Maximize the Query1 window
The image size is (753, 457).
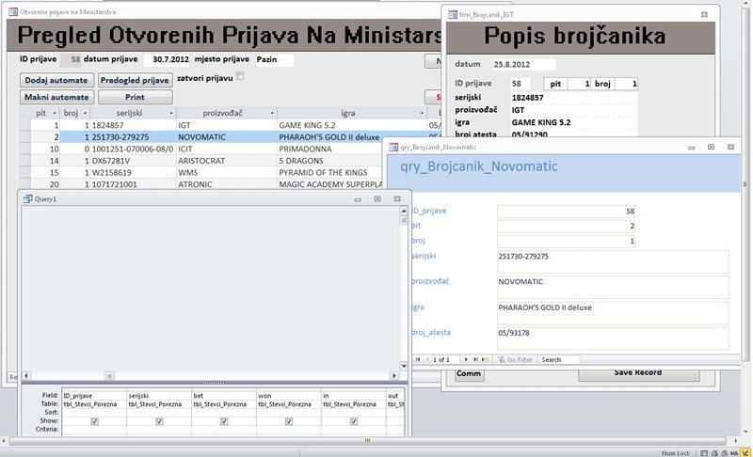click(377, 198)
